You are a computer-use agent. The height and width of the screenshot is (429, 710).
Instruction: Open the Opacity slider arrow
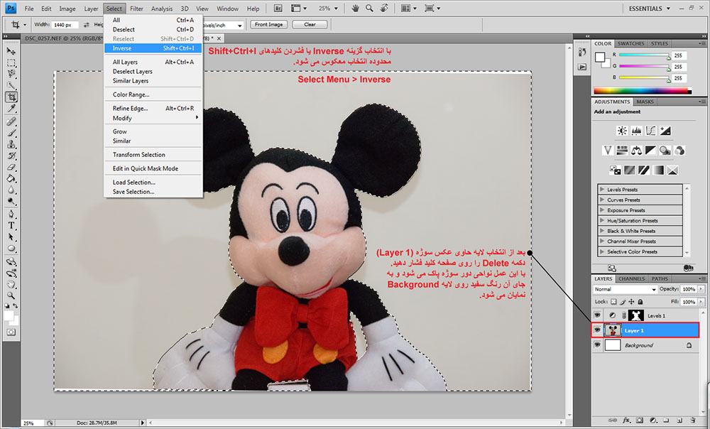(x=701, y=289)
